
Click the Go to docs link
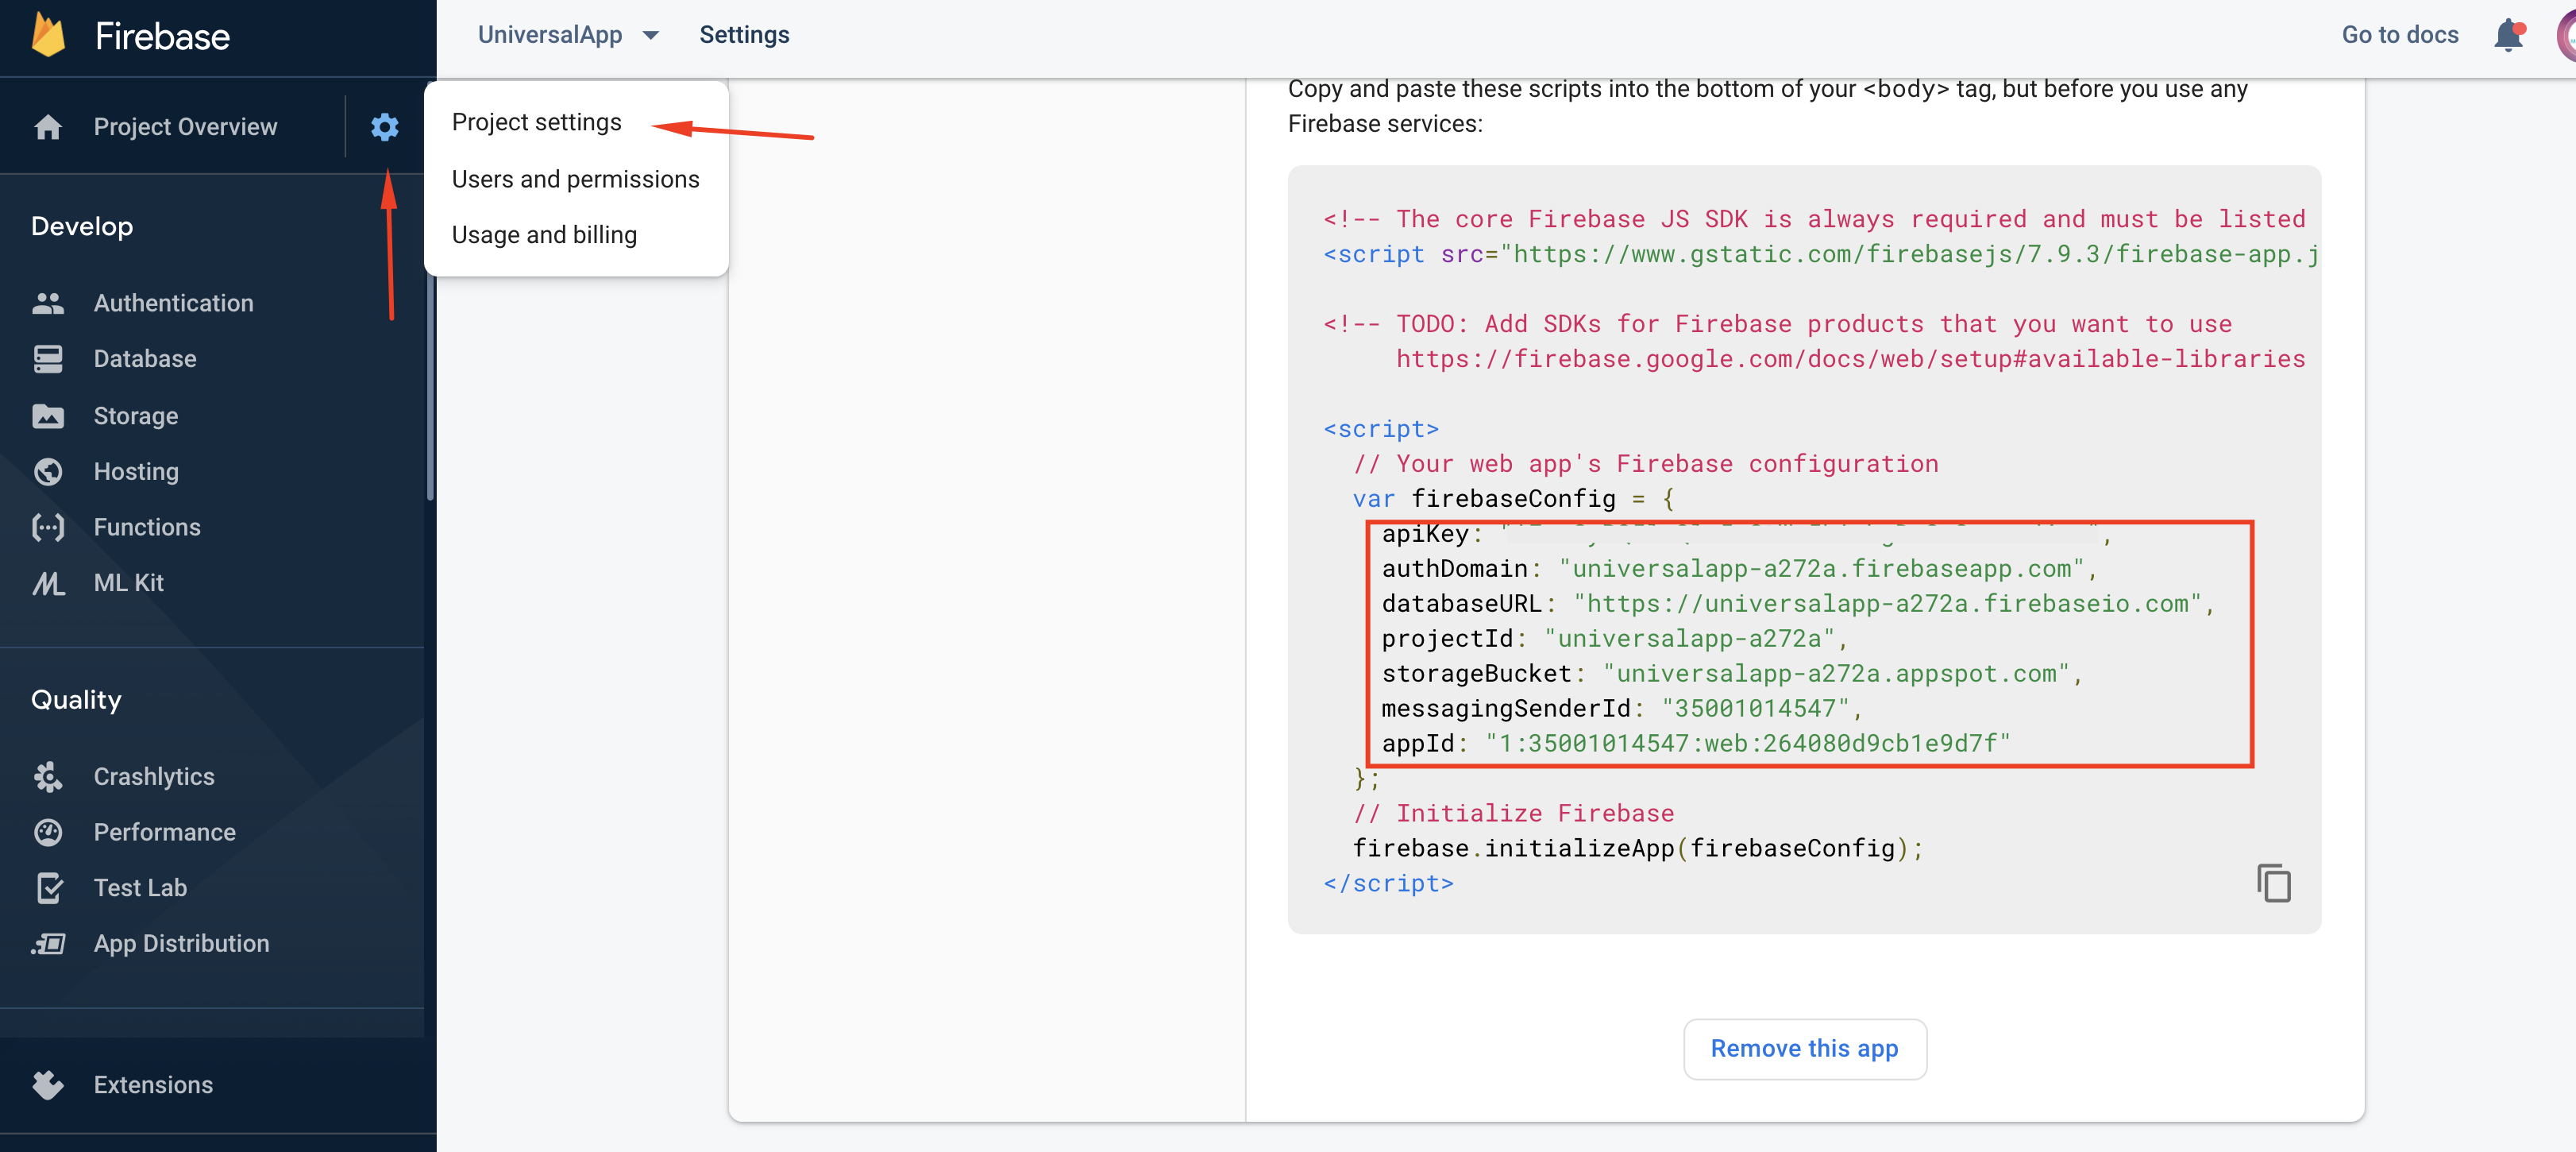pyautogui.click(x=2399, y=35)
